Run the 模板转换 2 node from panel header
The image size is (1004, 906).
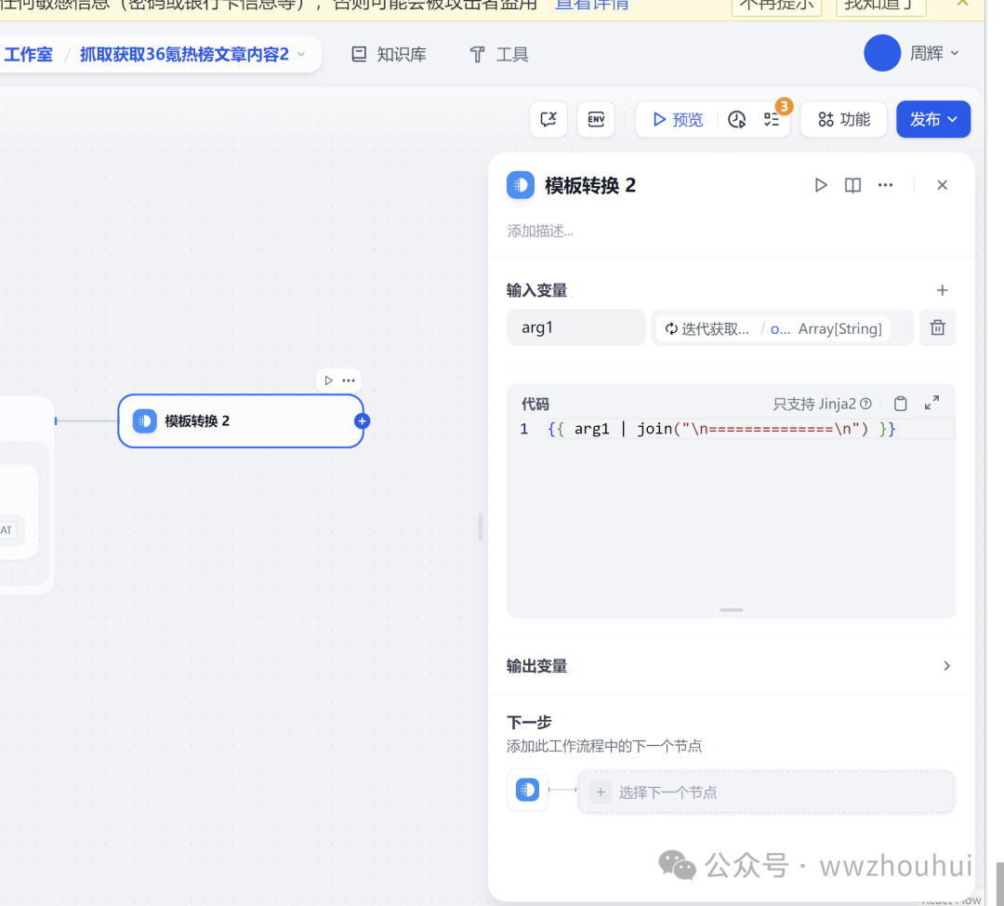(820, 185)
